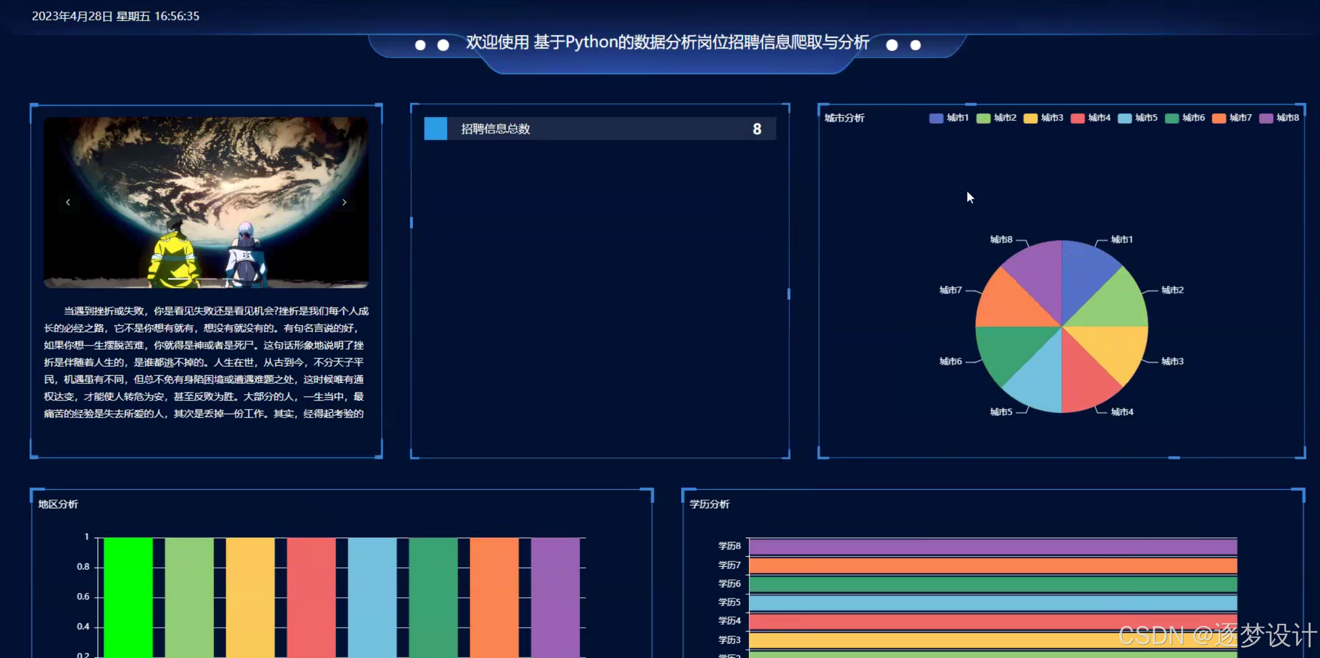Image resolution: width=1320 pixels, height=658 pixels.
Task: Click the carousel Earth image
Action: pos(206,202)
